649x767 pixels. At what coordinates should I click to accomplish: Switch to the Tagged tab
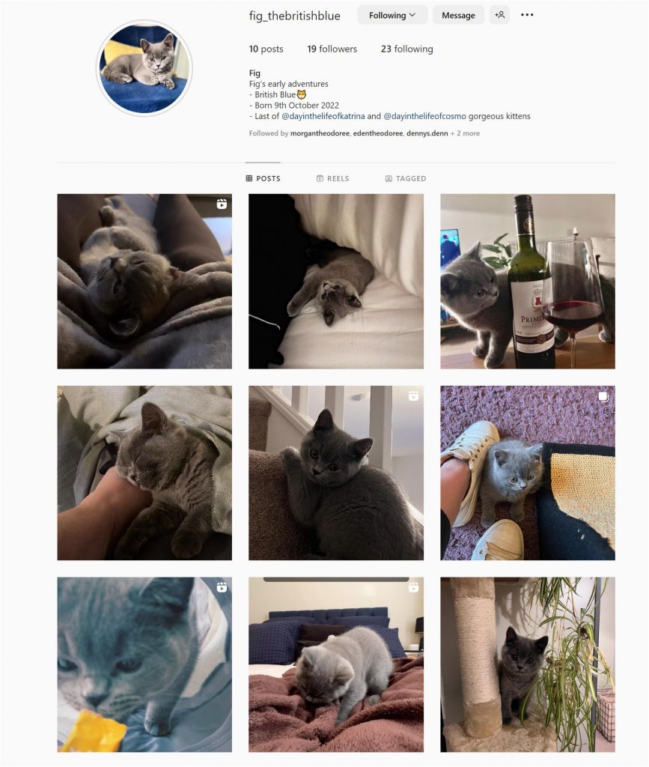tap(406, 178)
